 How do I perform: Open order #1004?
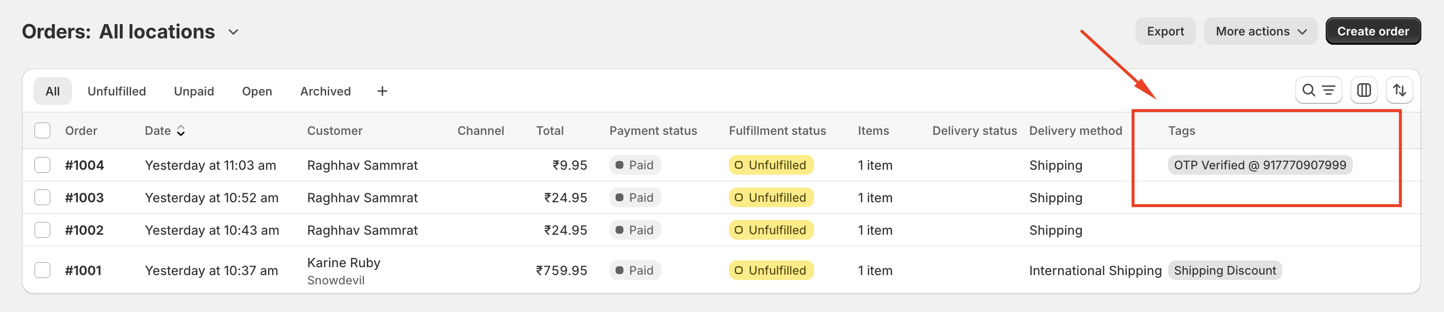pyautogui.click(x=85, y=165)
